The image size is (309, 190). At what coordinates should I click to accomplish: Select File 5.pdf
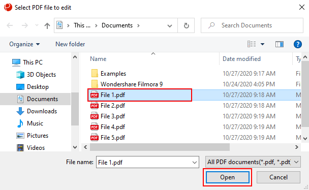[113, 138]
